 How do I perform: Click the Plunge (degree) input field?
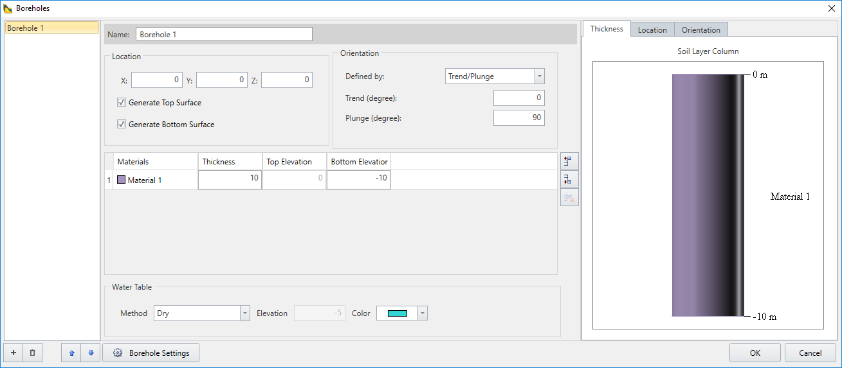tap(518, 118)
